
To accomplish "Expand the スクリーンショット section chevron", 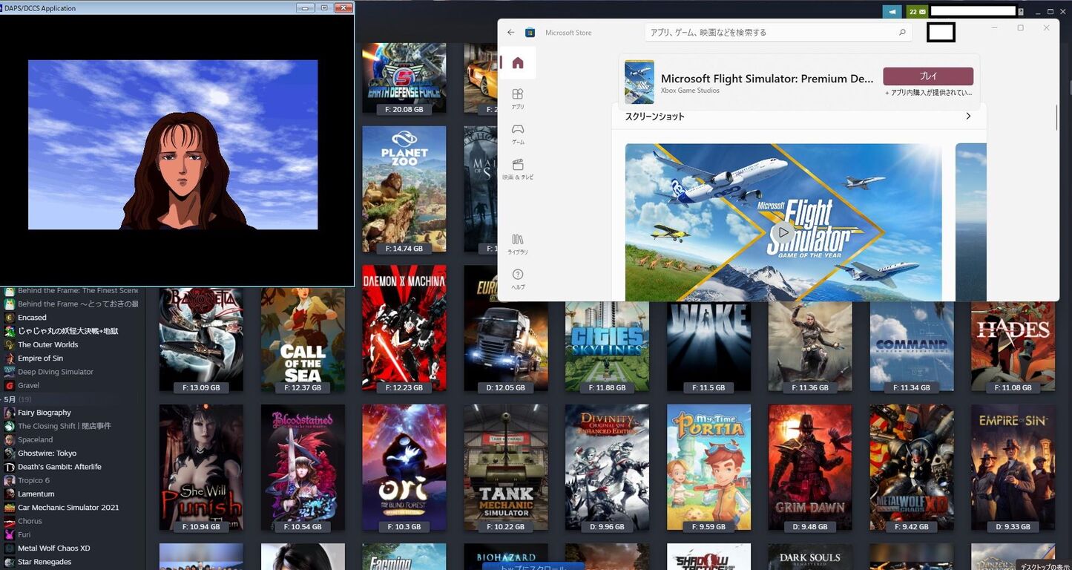I will [968, 117].
